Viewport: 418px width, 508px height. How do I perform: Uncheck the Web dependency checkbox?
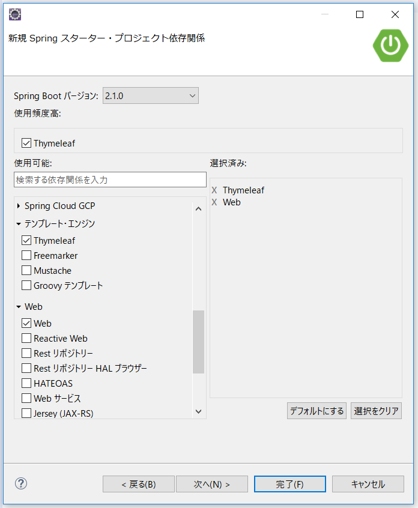(26, 323)
